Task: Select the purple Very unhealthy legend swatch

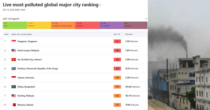Action: [x=111, y=25]
